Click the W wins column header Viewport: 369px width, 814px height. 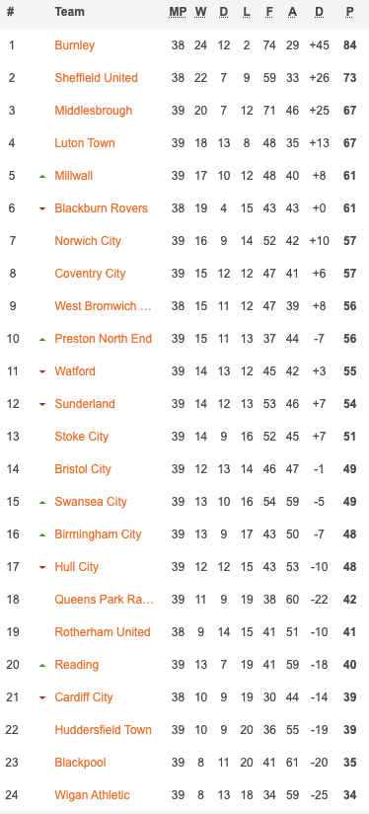[200, 12]
